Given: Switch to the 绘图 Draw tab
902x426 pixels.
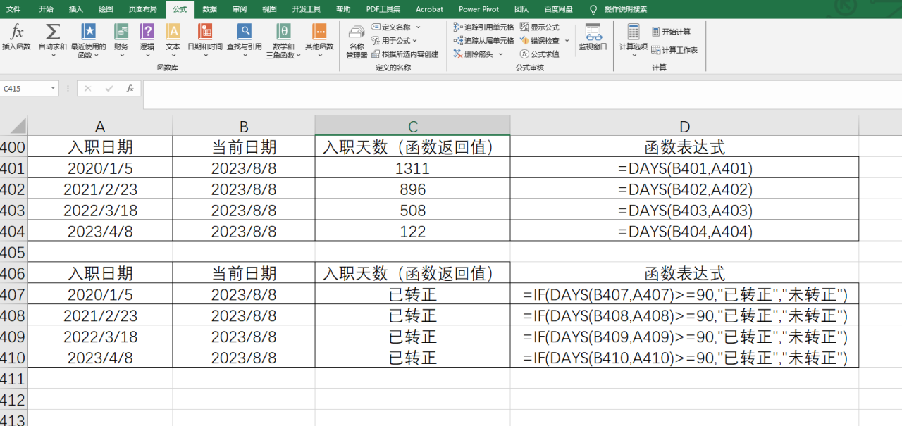Looking at the screenshot, I should (106, 9).
